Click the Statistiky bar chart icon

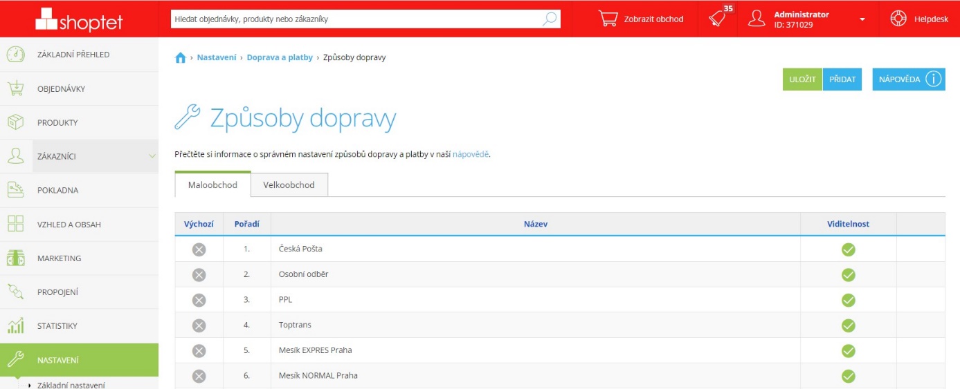tap(16, 325)
